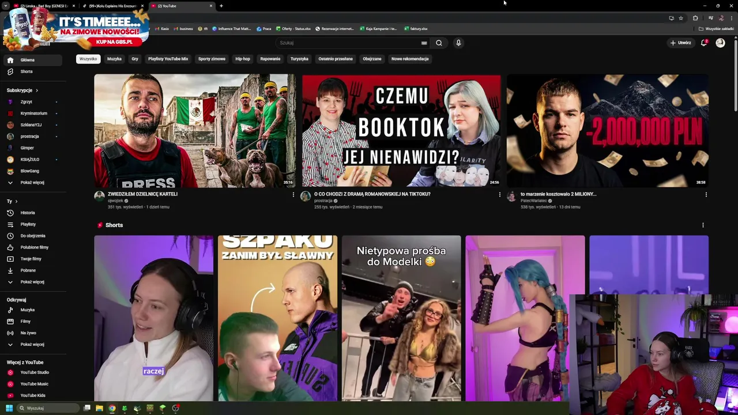
Task: Click the search magnifier button
Action: coord(439,43)
